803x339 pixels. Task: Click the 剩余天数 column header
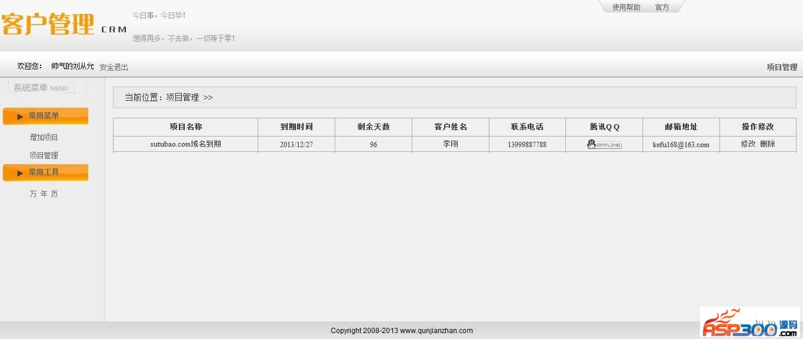(374, 127)
